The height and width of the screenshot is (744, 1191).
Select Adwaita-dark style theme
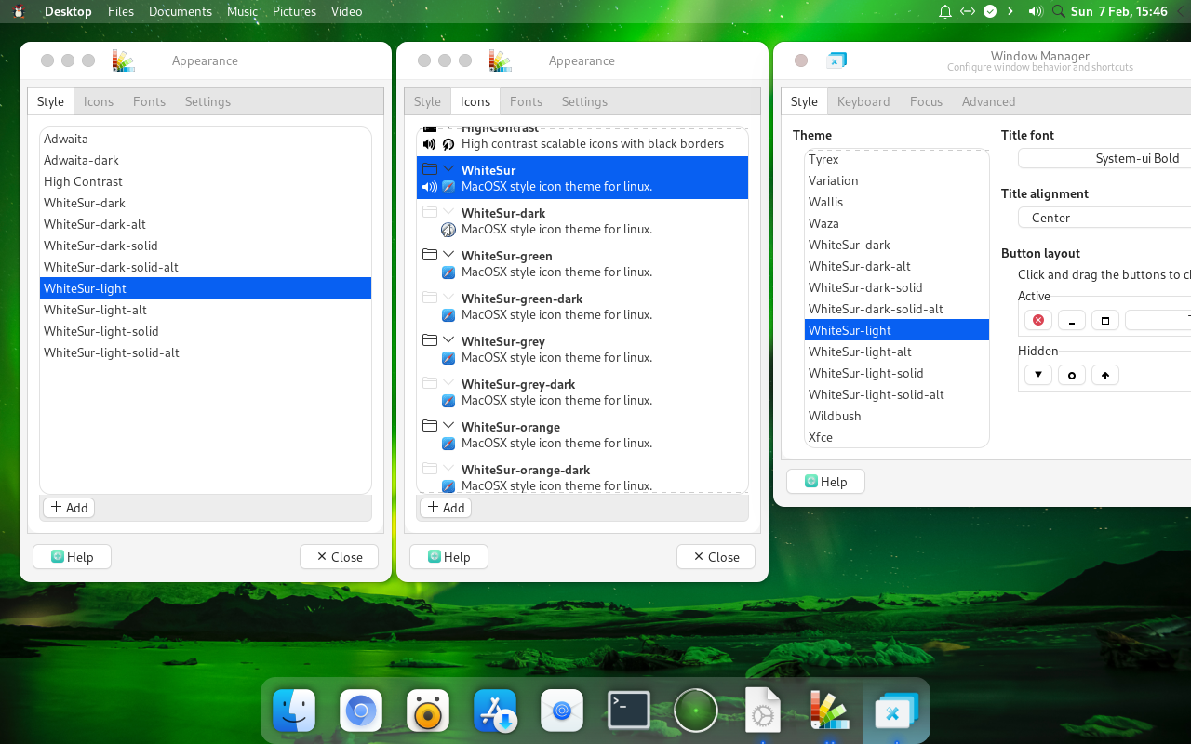click(x=206, y=160)
